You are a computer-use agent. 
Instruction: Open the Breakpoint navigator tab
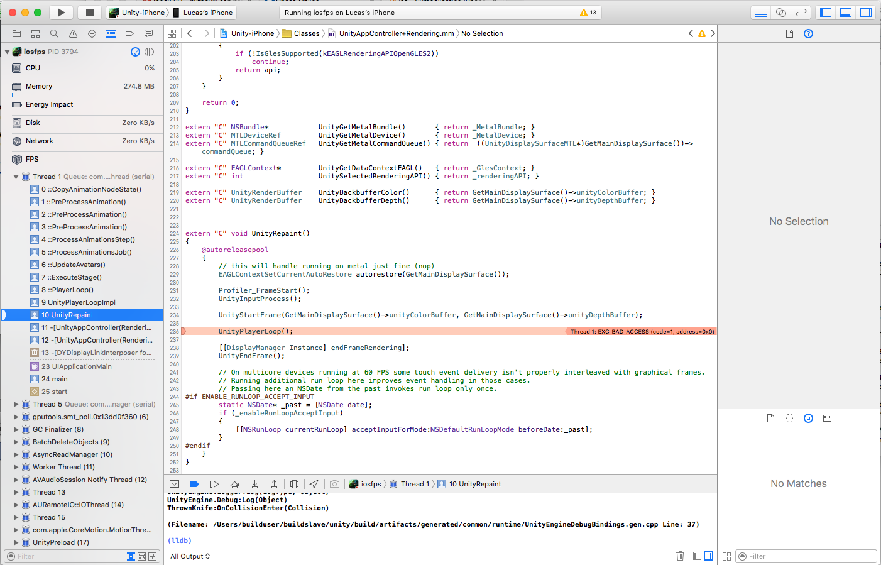(x=129, y=33)
